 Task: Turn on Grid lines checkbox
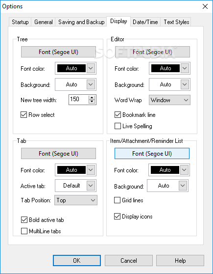(x=117, y=200)
